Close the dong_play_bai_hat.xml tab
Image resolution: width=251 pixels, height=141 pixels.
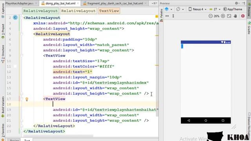(78, 3)
